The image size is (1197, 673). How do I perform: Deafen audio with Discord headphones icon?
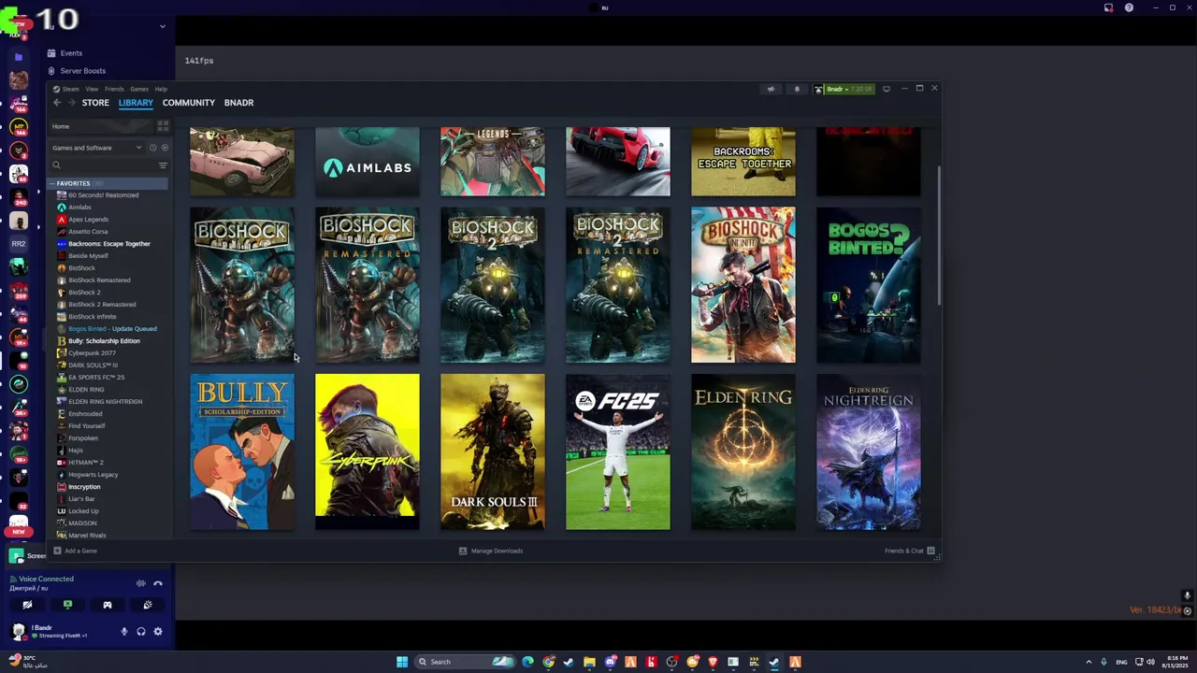pos(141,632)
